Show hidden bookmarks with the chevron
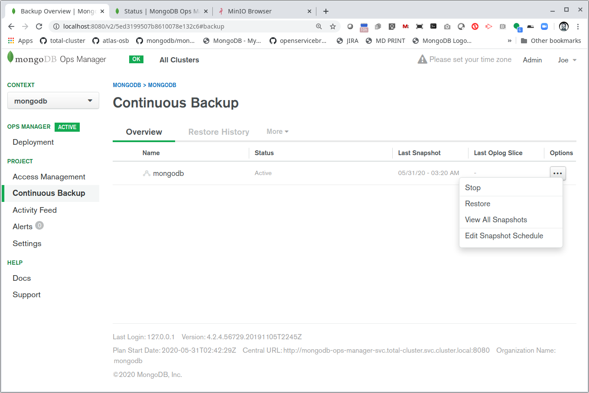589x393 pixels. 509,41
